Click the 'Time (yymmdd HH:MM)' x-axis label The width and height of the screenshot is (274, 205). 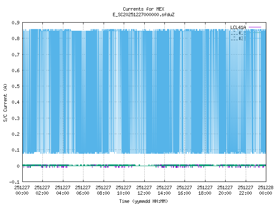tap(143, 201)
